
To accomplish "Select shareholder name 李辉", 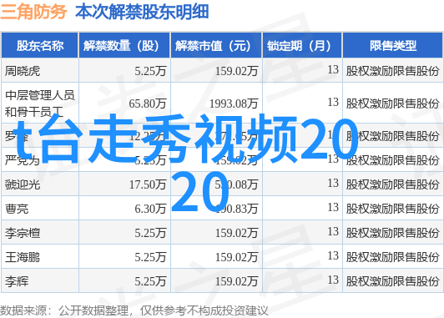I will point(17,281).
